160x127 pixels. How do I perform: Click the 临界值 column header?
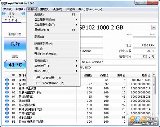(x=118, y=75)
